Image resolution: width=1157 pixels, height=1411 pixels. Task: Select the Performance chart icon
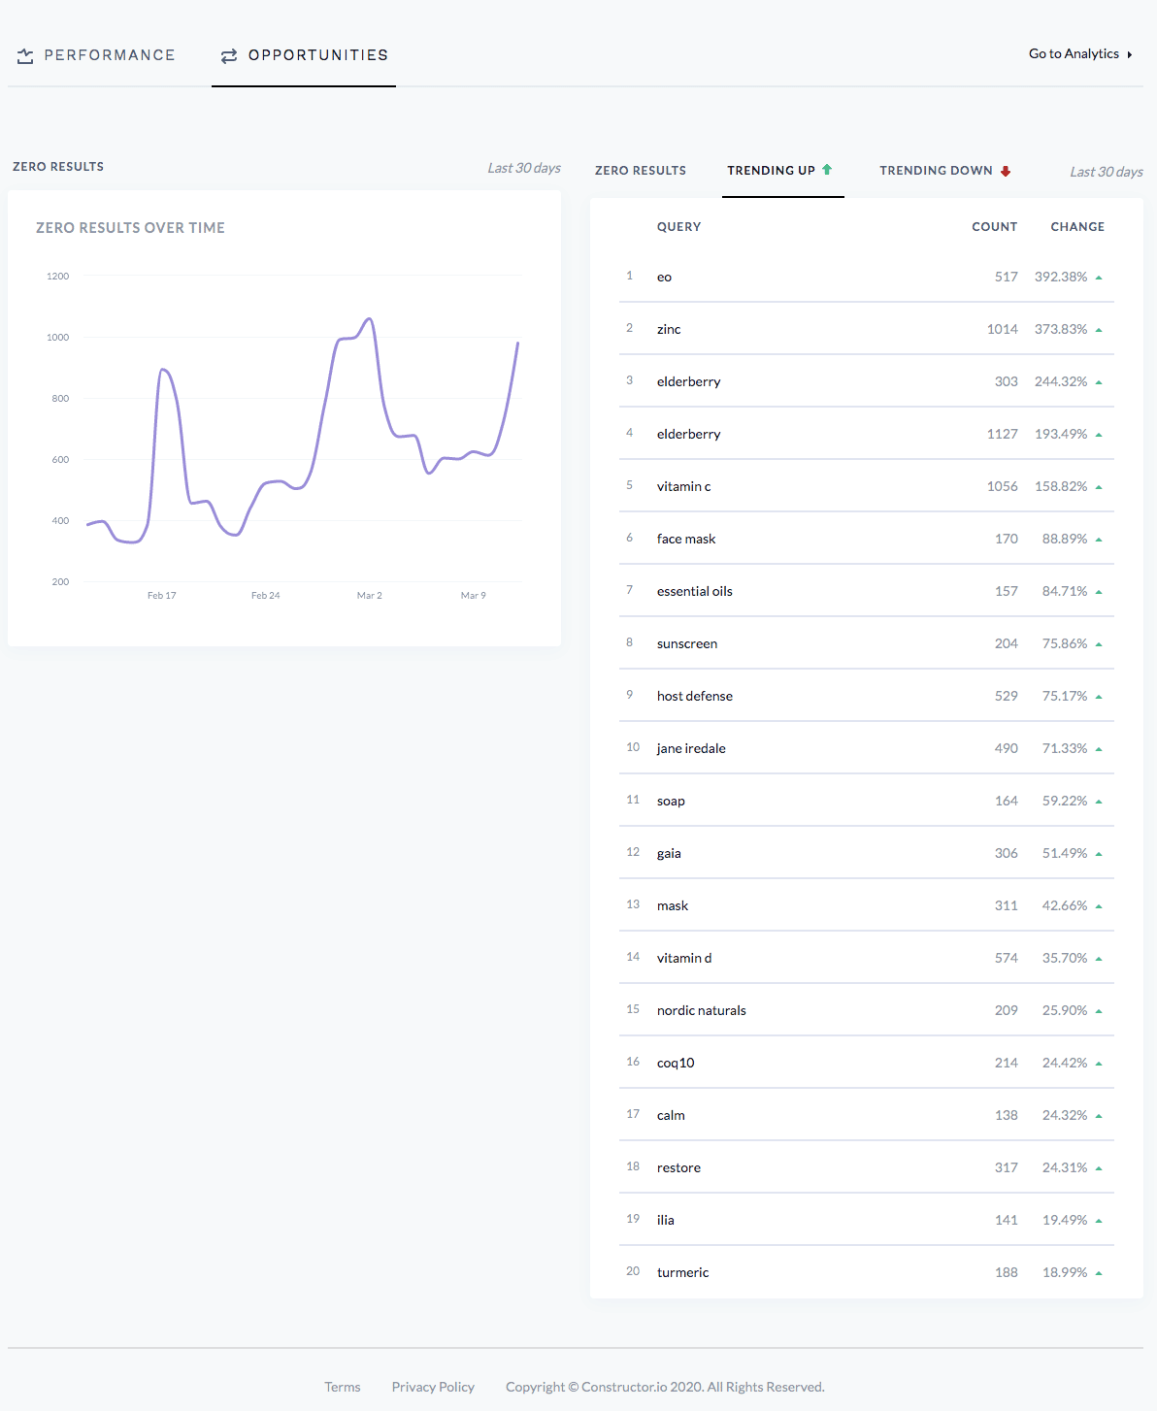[26, 56]
